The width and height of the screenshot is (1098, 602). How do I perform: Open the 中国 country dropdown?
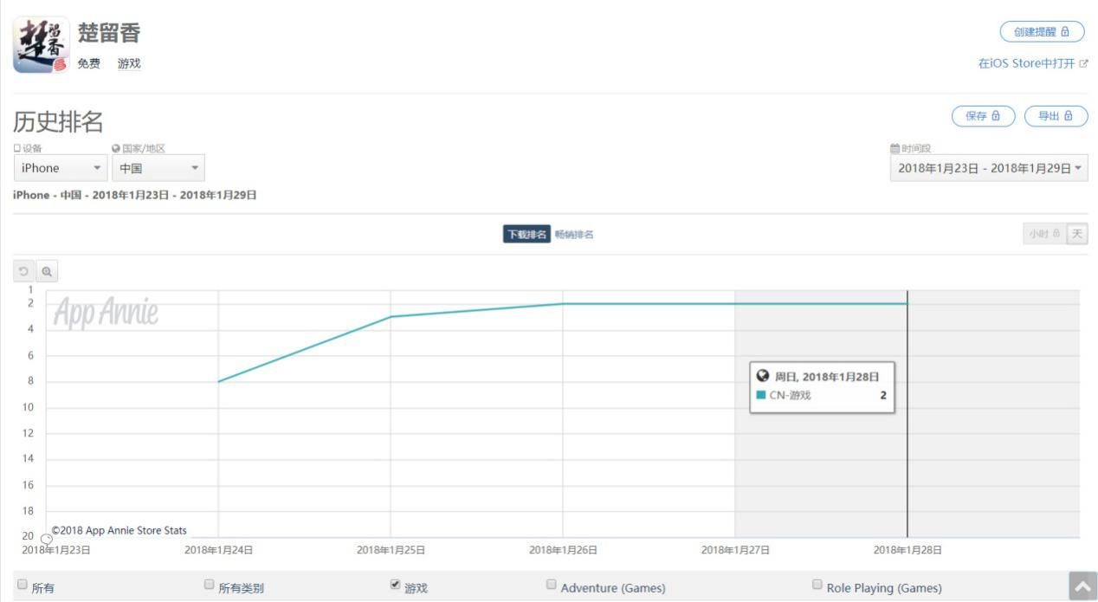coord(158,168)
